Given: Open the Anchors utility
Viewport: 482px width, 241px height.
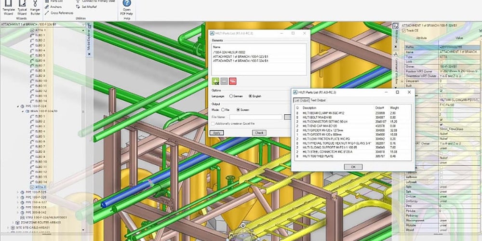Looking at the screenshot, I should click(53, 6).
